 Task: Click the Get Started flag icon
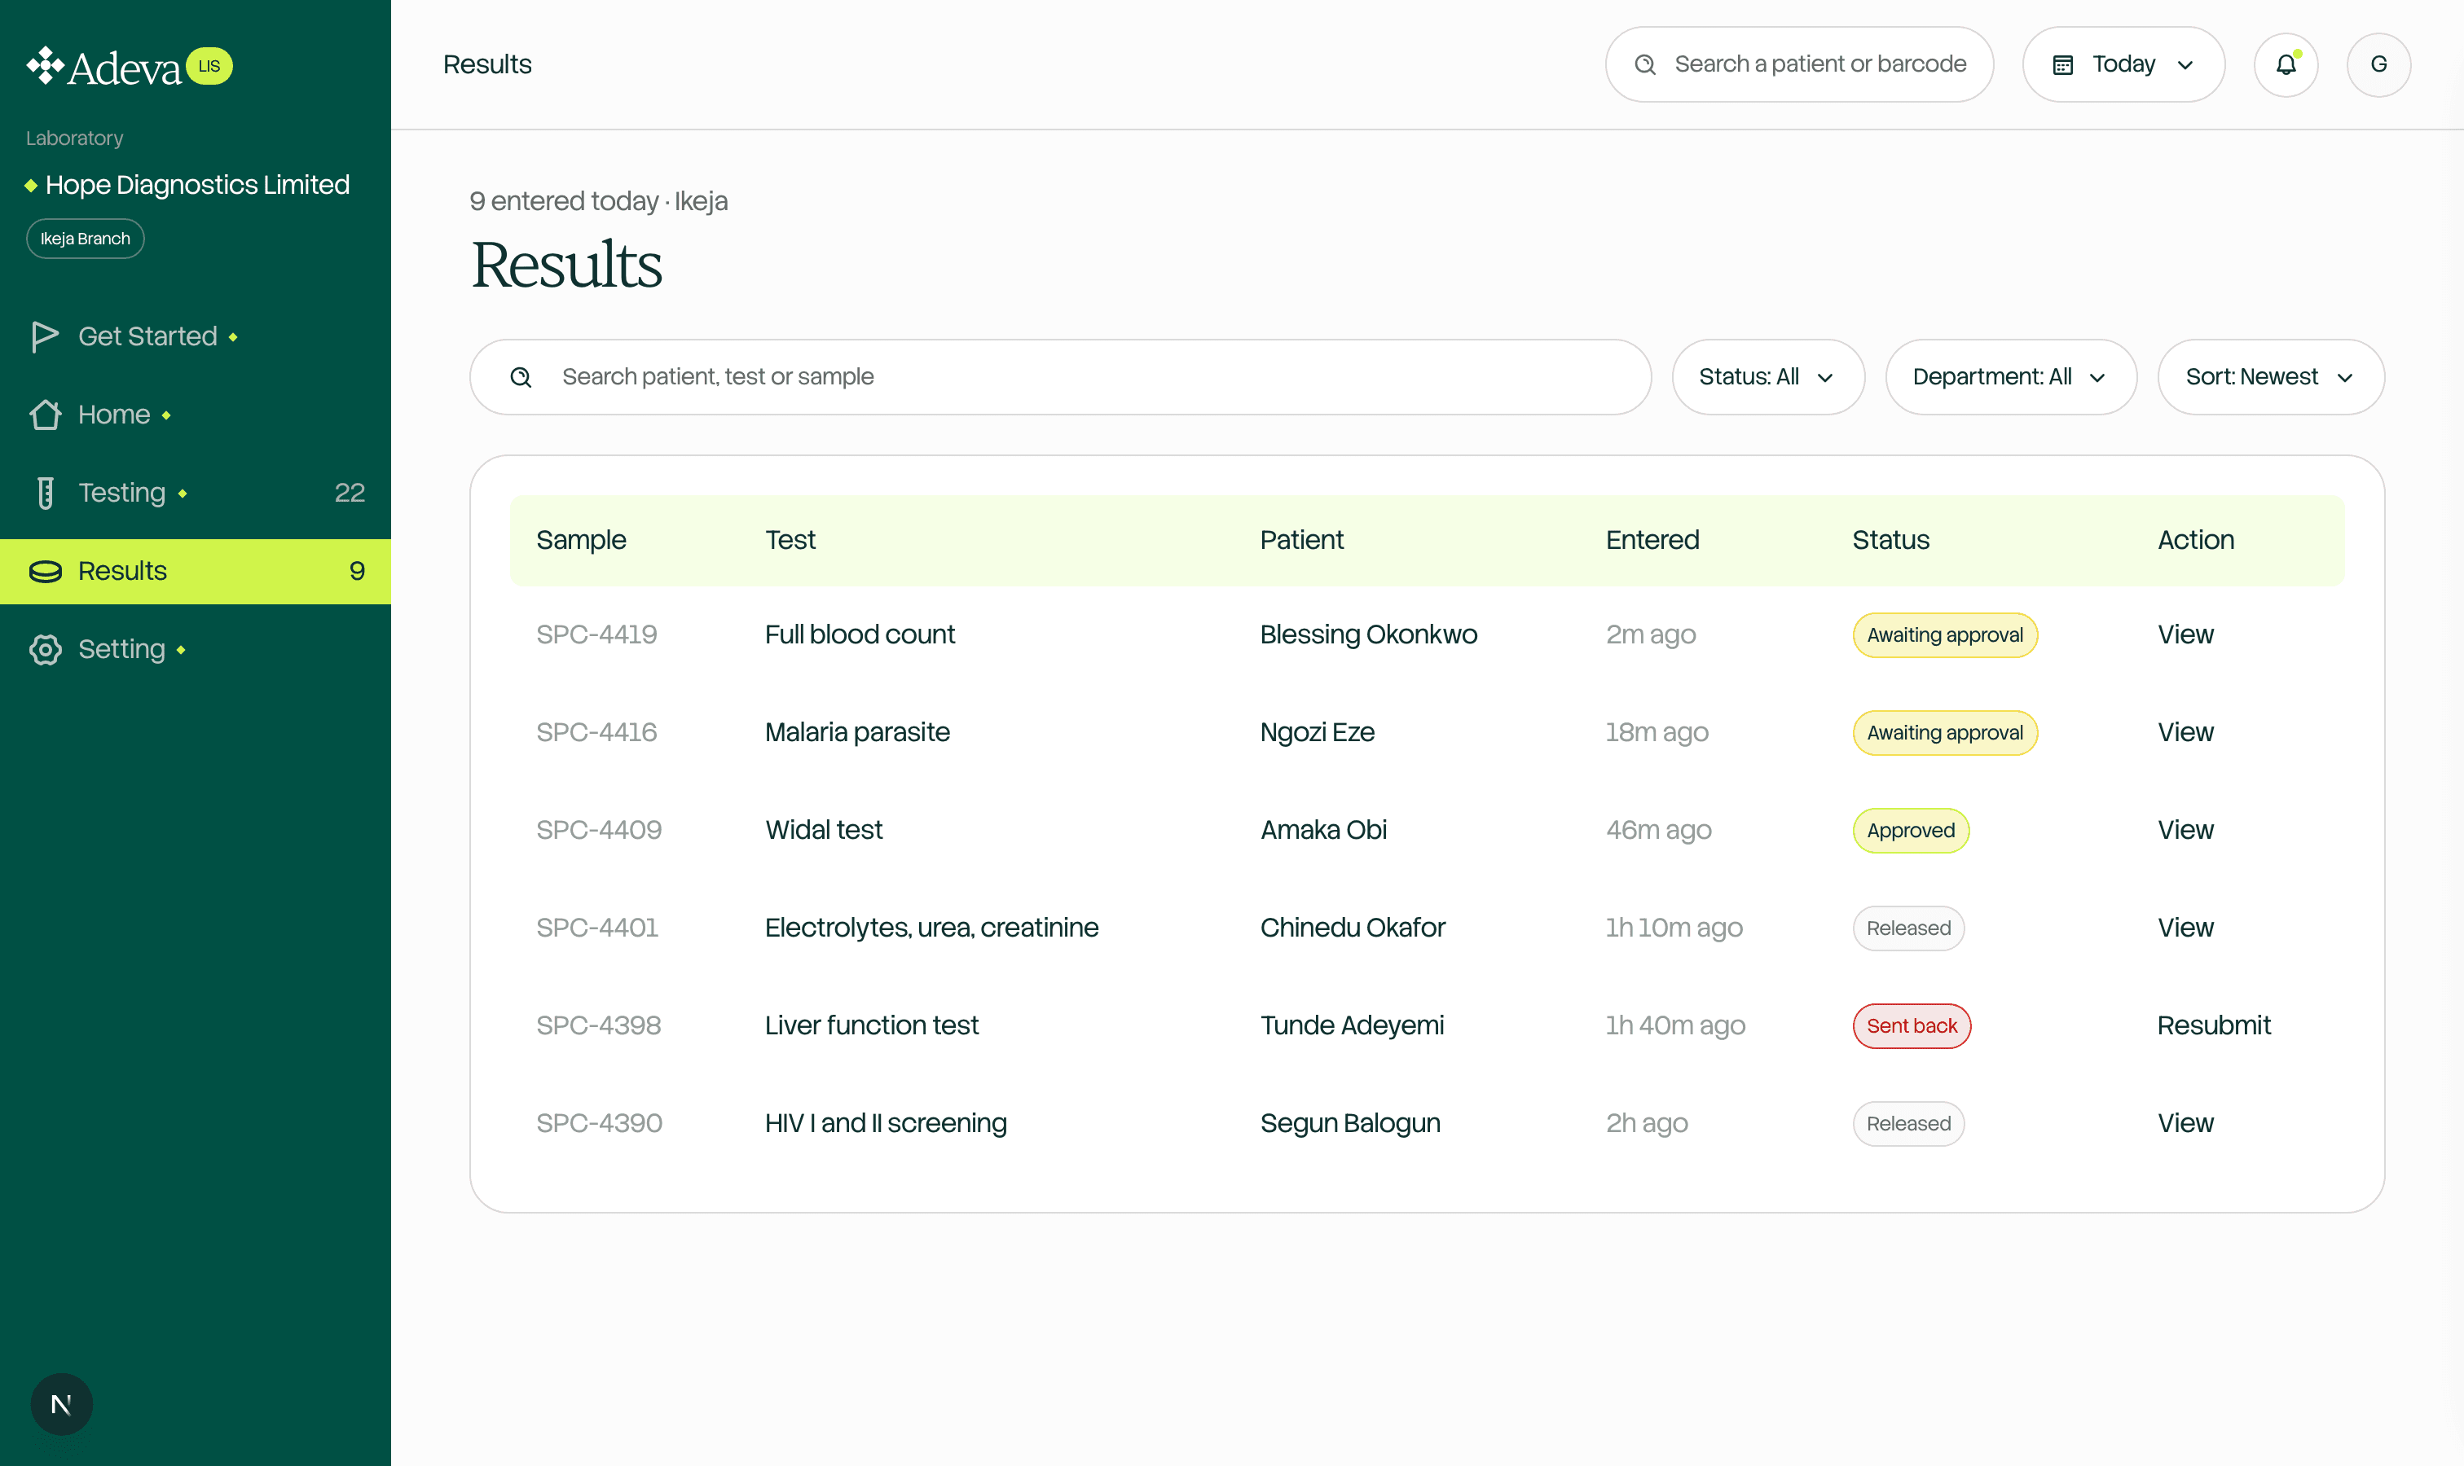[x=46, y=336]
